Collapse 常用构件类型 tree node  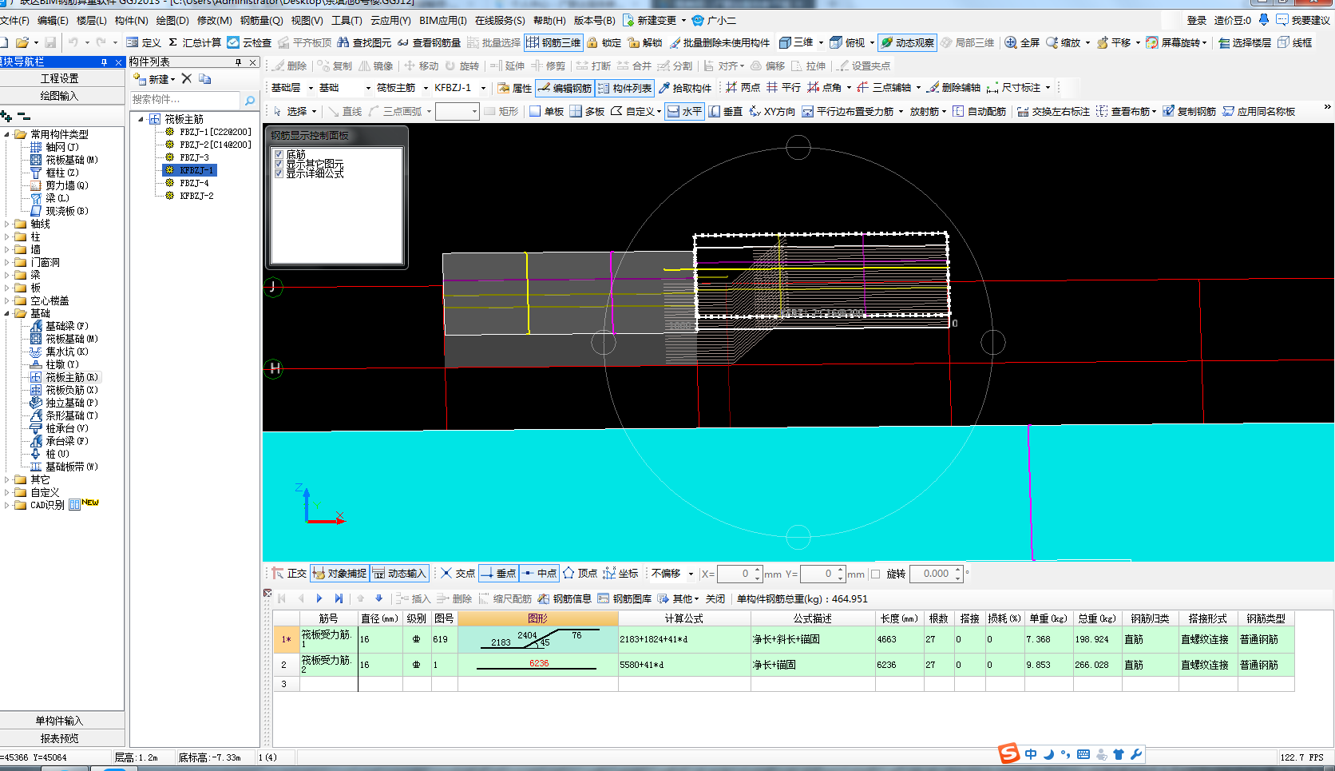point(7,134)
